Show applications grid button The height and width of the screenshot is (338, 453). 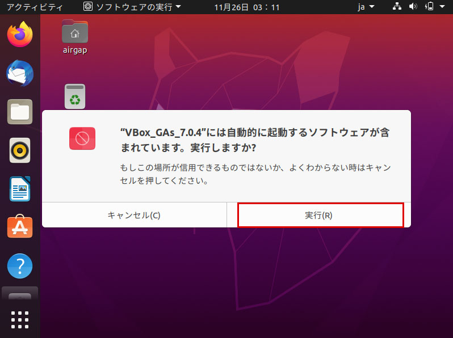(x=20, y=319)
